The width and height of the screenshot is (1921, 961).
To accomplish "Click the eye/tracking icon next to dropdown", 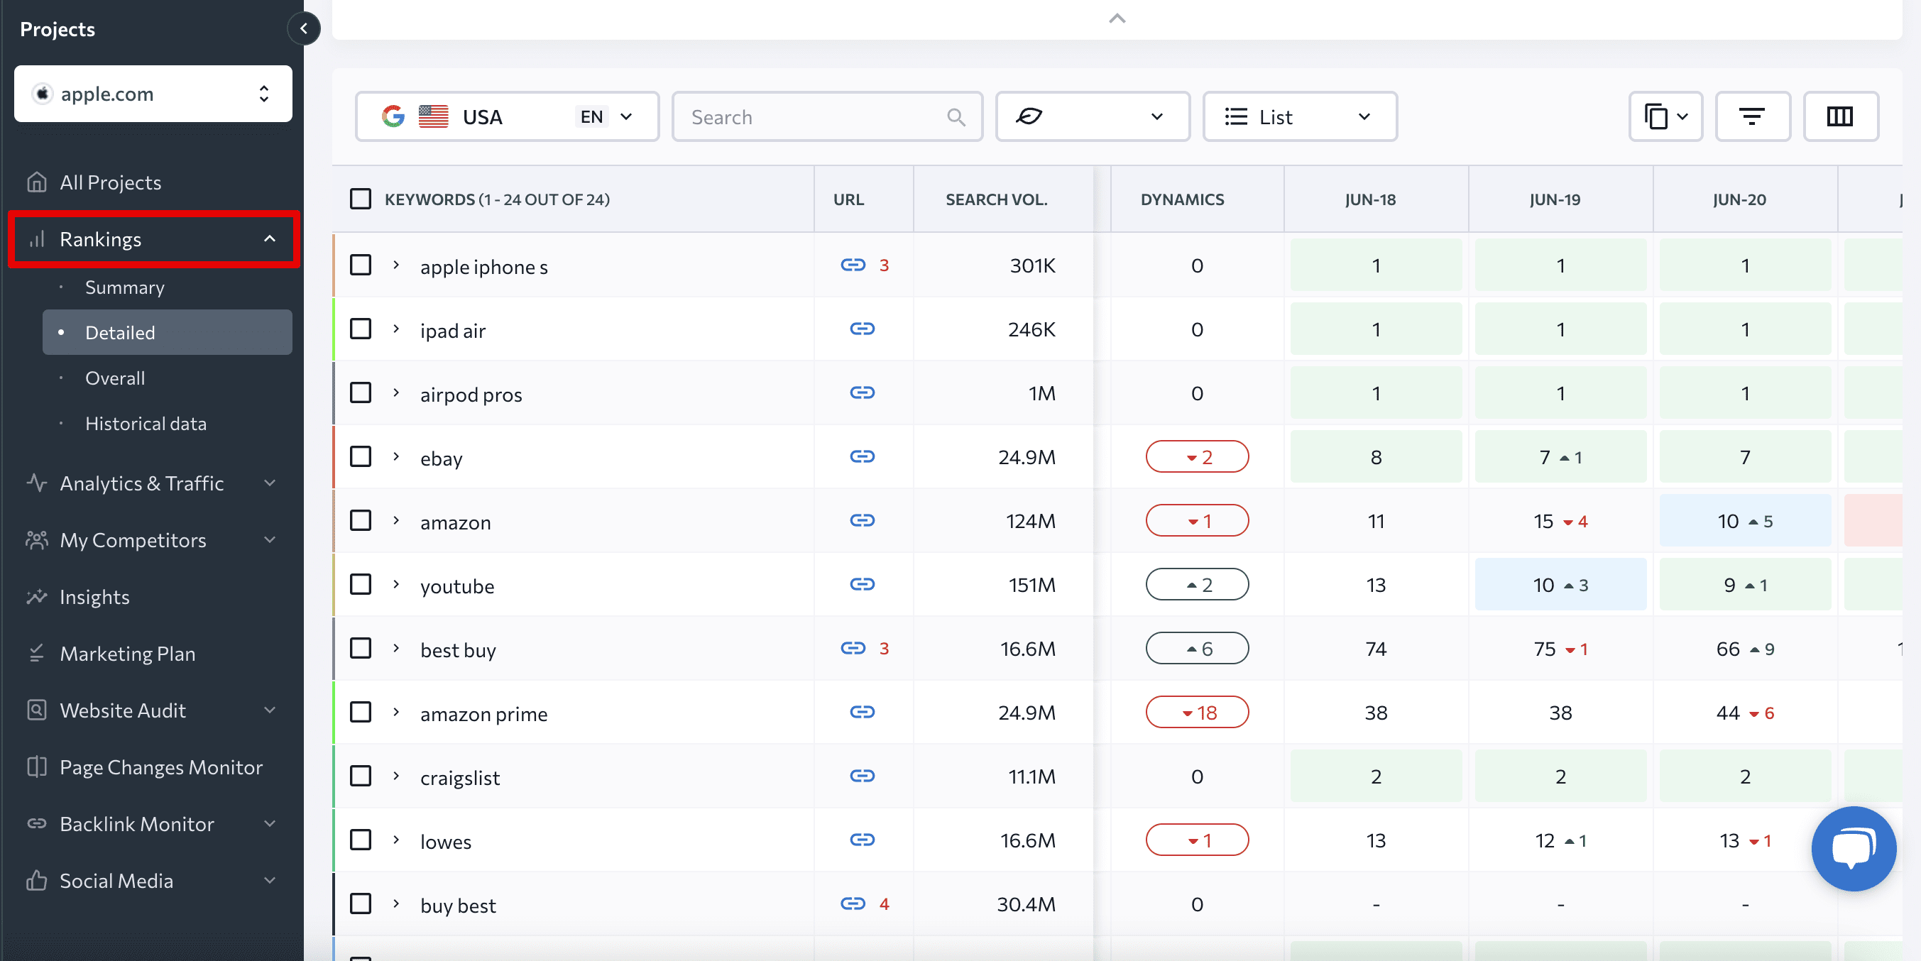I will [1031, 115].
